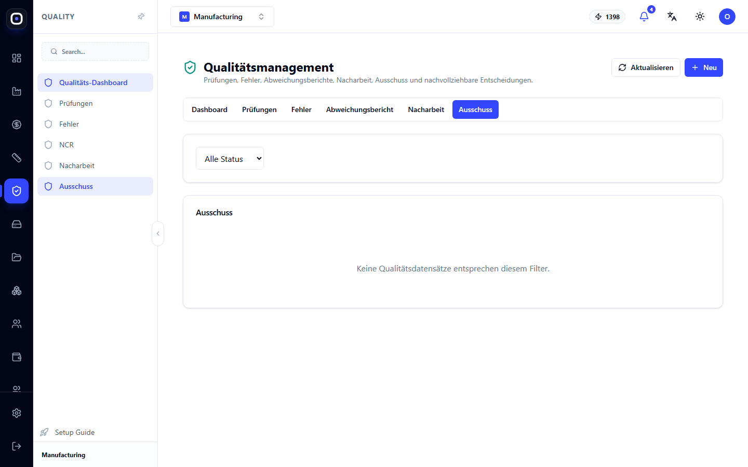The height and width of the screenshot is (467, 748).
Task: Click the Aktualisieren button
Action: (x=646, y=67)
